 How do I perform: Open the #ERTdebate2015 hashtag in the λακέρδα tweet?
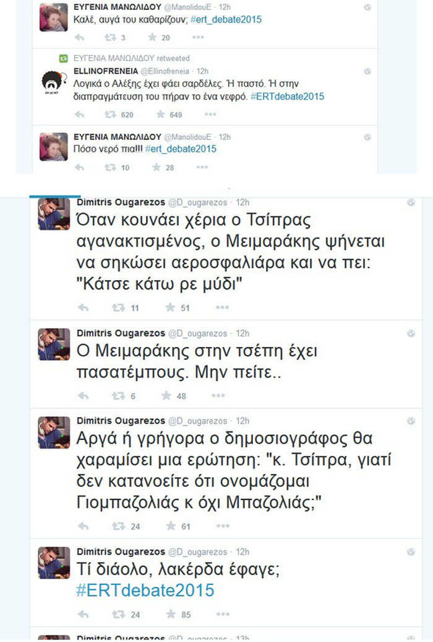(x=145, y=590)
